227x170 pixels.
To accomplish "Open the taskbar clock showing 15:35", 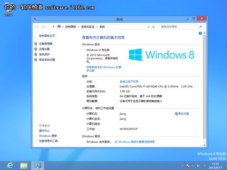I will click(x=215, y=166).
